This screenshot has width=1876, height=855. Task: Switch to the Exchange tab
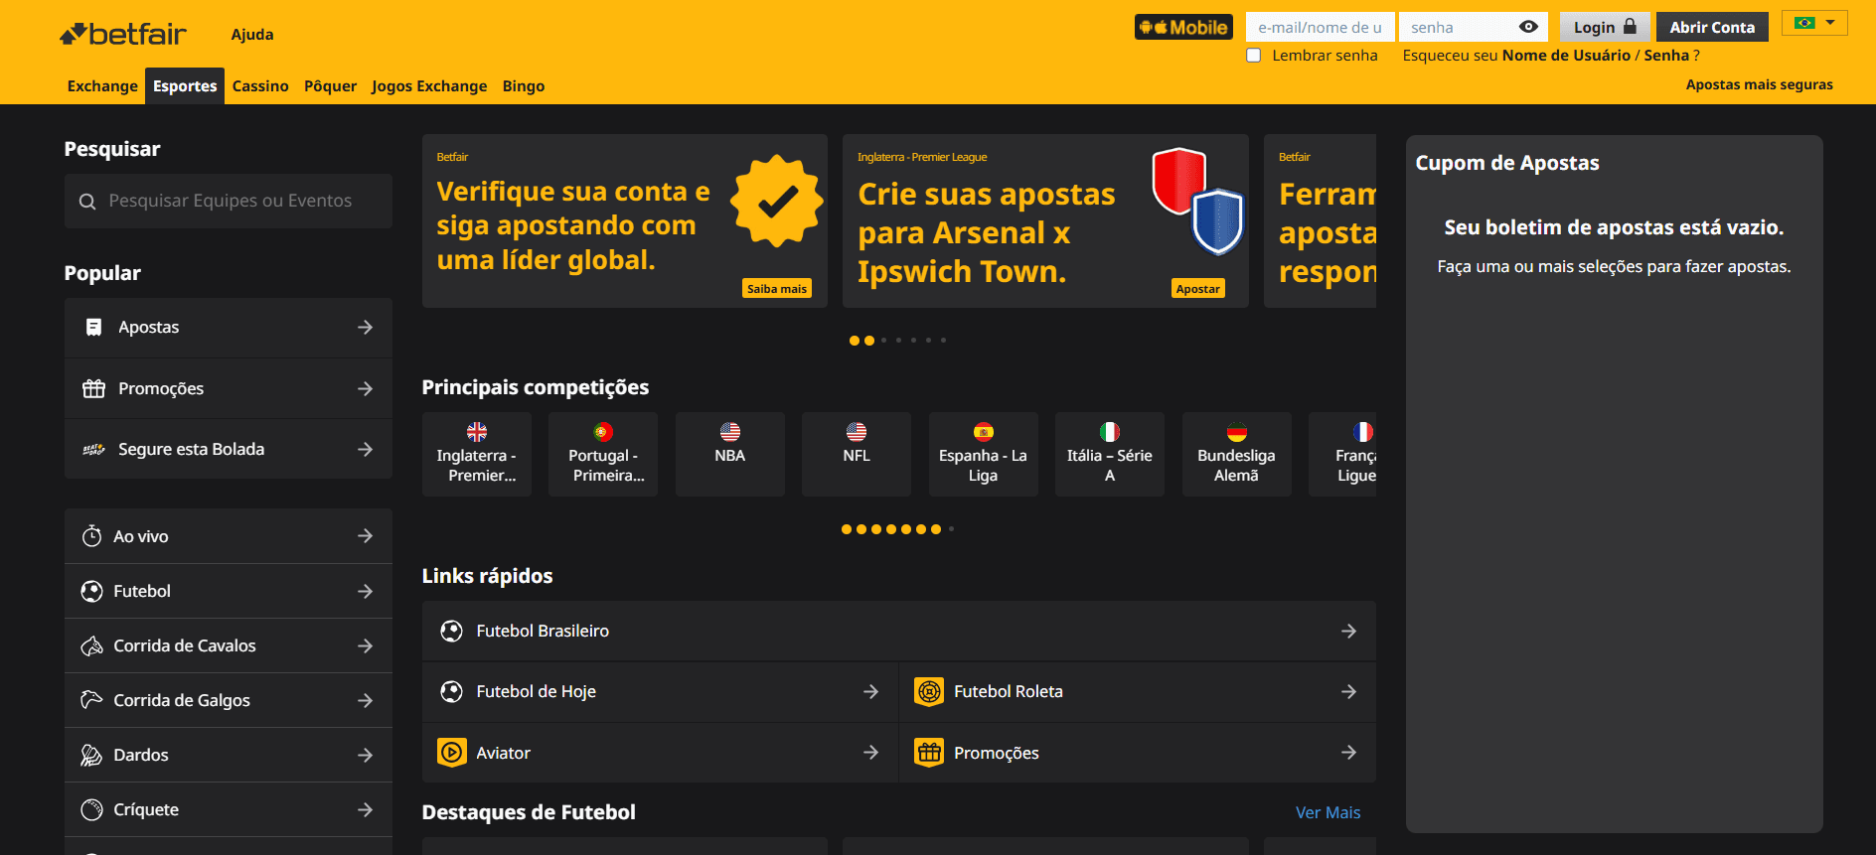click(x=102, y=86)
